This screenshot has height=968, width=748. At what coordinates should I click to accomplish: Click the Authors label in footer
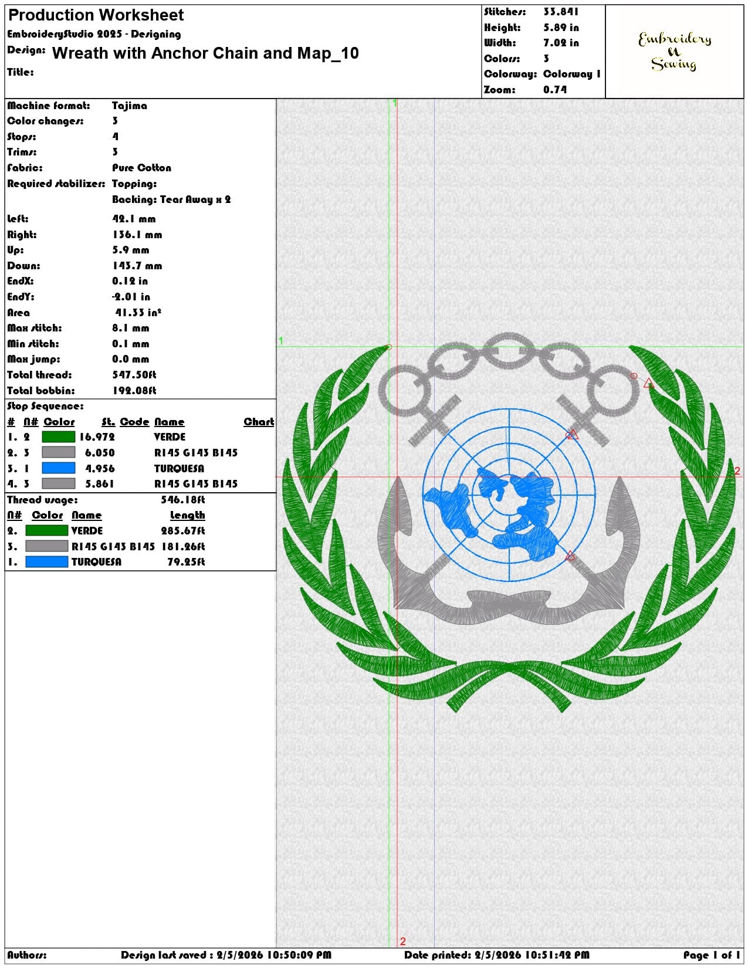coord(27,955)
